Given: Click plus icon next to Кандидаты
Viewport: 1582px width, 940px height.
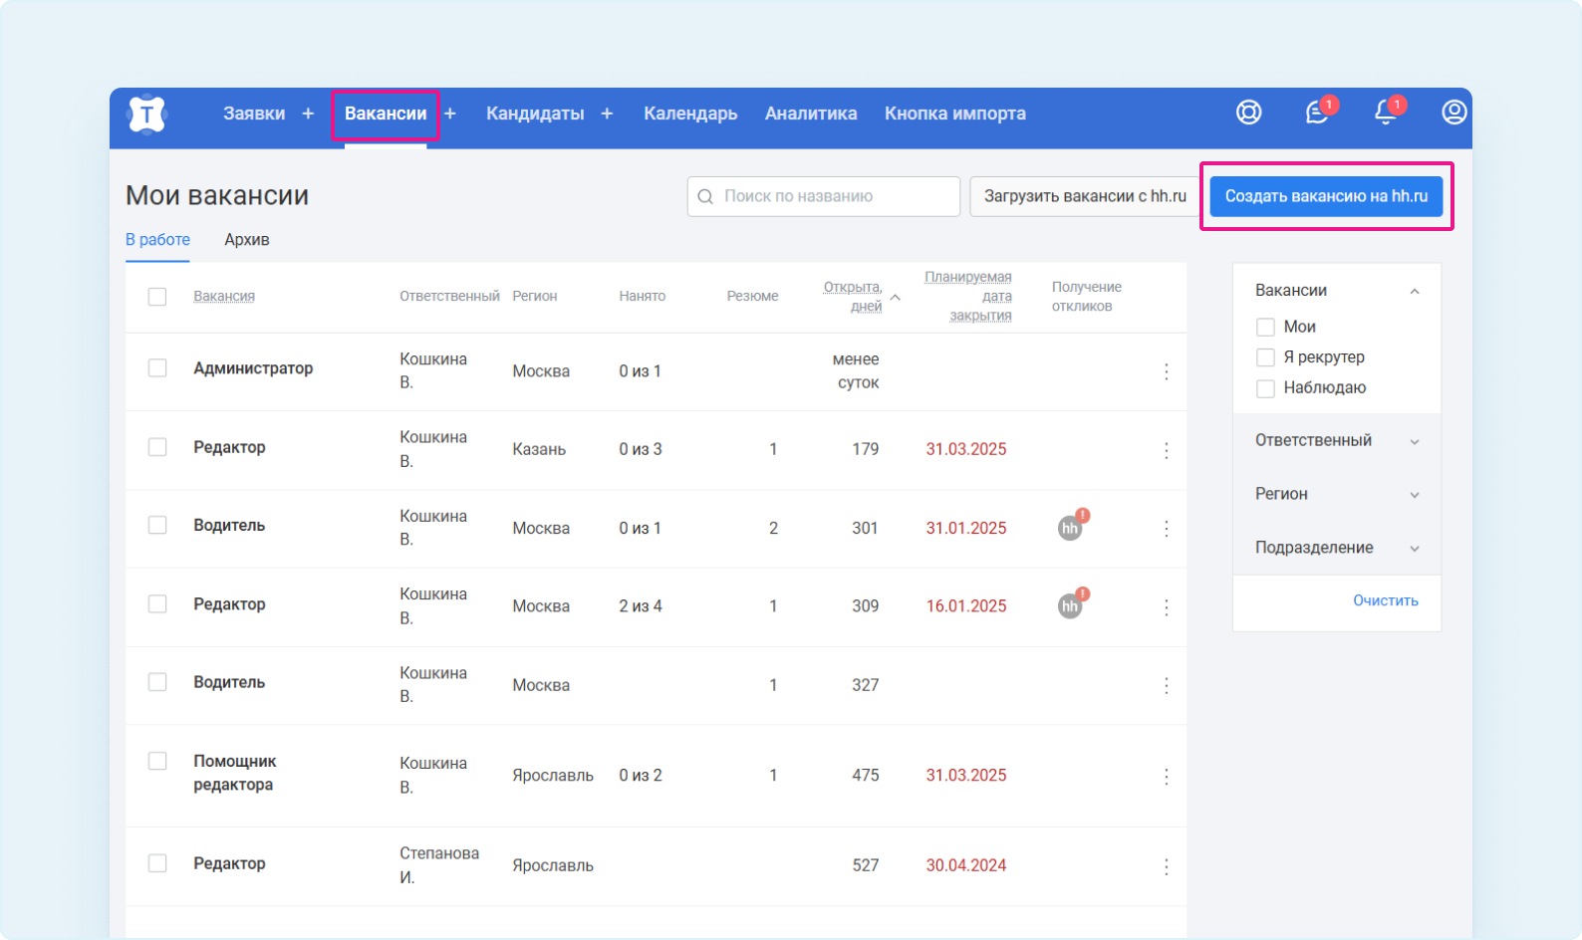Looking at the screenshot, I should (607, 114).
